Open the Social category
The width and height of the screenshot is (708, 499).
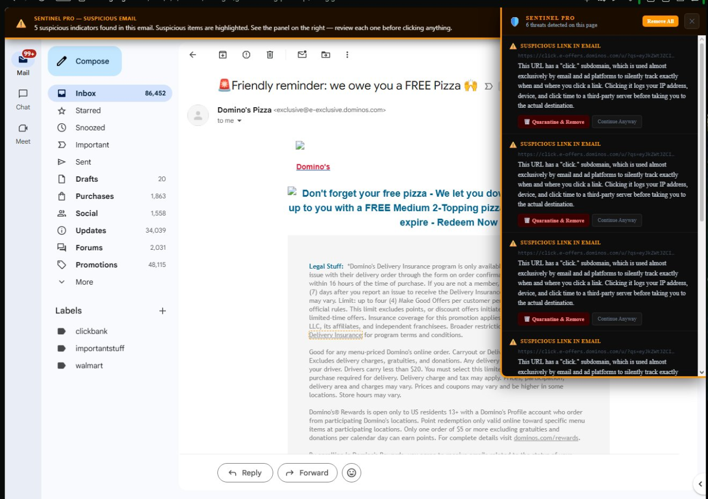click(110, 213)
